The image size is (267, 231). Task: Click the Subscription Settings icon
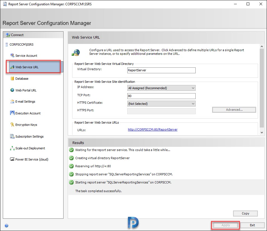pyautogui.click(x=12, y=136)
